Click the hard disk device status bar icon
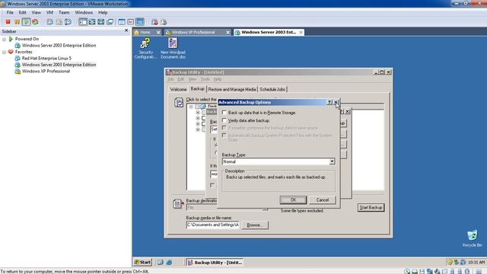This screenshot has height=274, width=487. (414, 271)
